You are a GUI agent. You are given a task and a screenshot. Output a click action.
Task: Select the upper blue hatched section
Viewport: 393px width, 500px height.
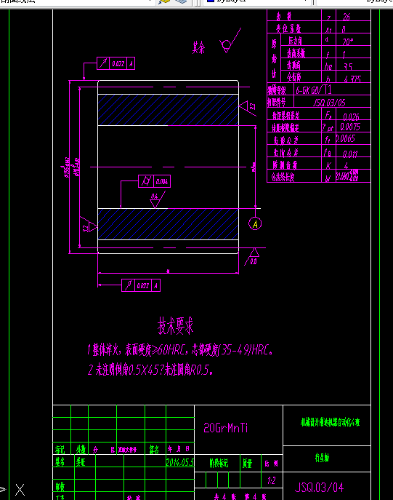[x=168, y=110]
